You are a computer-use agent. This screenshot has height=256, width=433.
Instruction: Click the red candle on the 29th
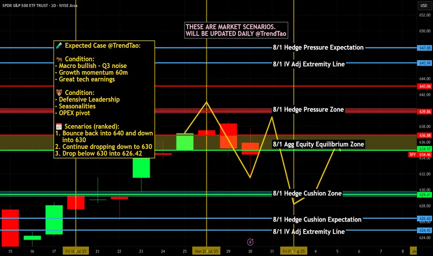pos(229,136)
